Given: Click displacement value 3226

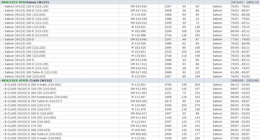Looking at the screenshot, I should [168, 89].
